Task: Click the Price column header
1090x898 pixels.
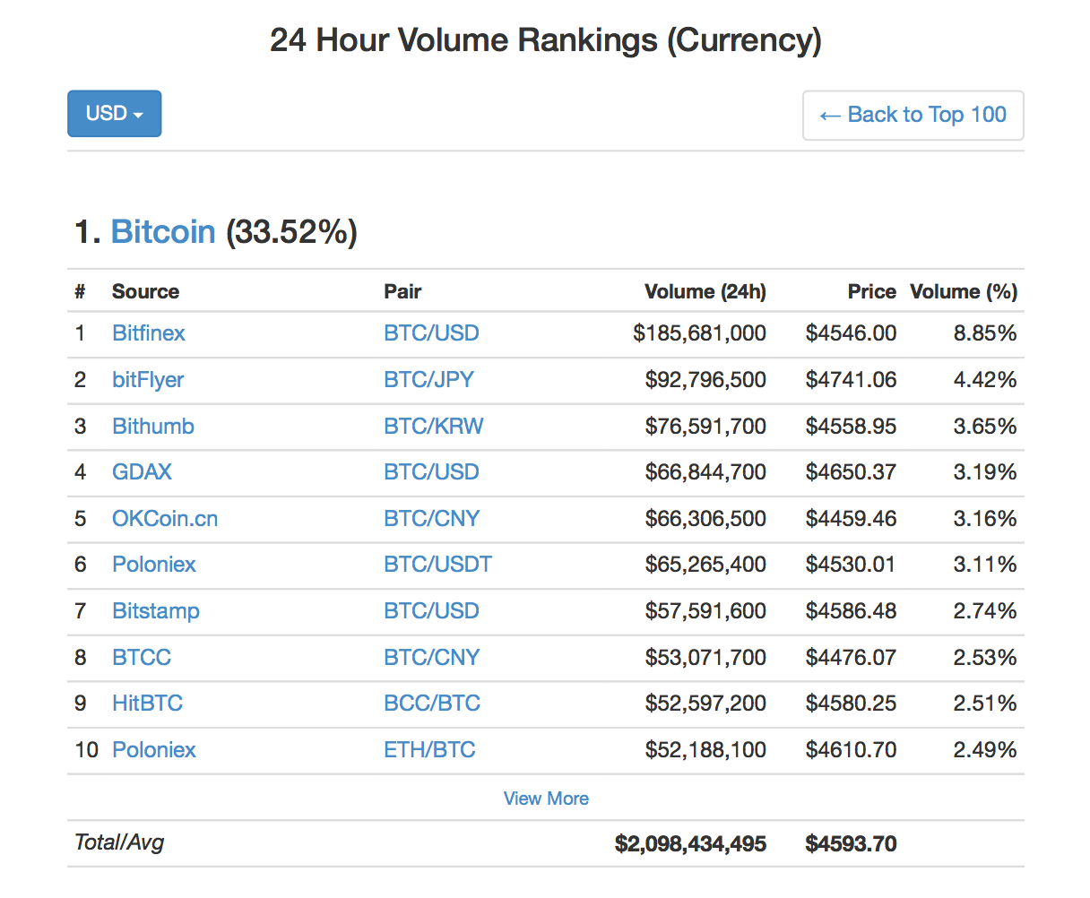Action: (x=872, y=291)
